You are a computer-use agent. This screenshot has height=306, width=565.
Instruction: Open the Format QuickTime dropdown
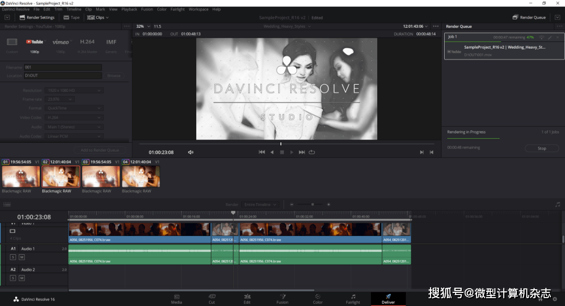pyautogui.click(x=74, y=108)
